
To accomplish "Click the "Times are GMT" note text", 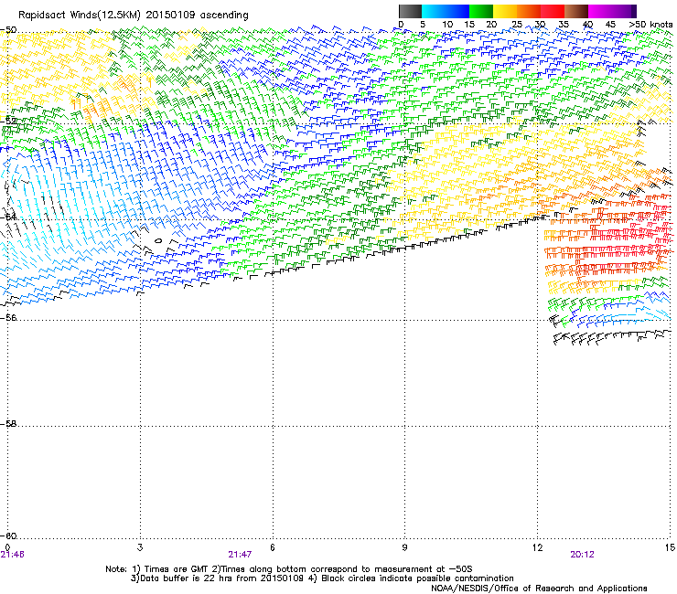I will [x=176, y=569].
